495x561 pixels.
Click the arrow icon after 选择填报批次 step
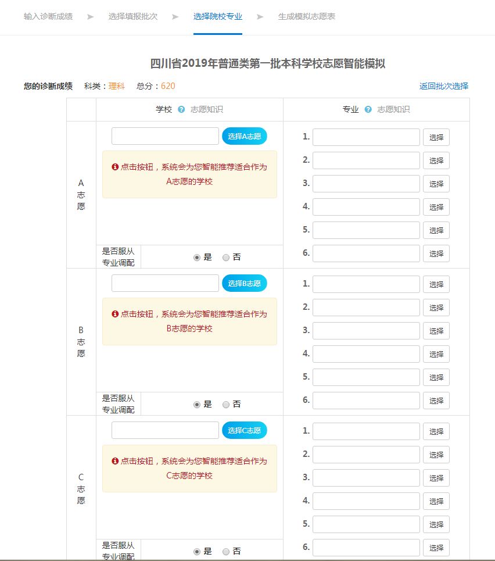pos(175,17)
